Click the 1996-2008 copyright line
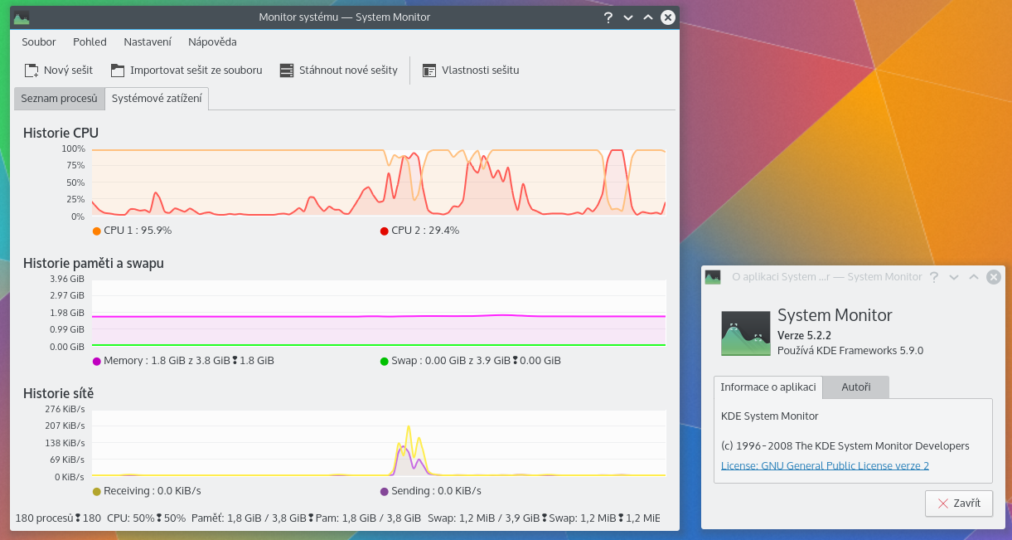Image resolution: width=1012 pixels, height=540 pixels. (x=845, y=446)
